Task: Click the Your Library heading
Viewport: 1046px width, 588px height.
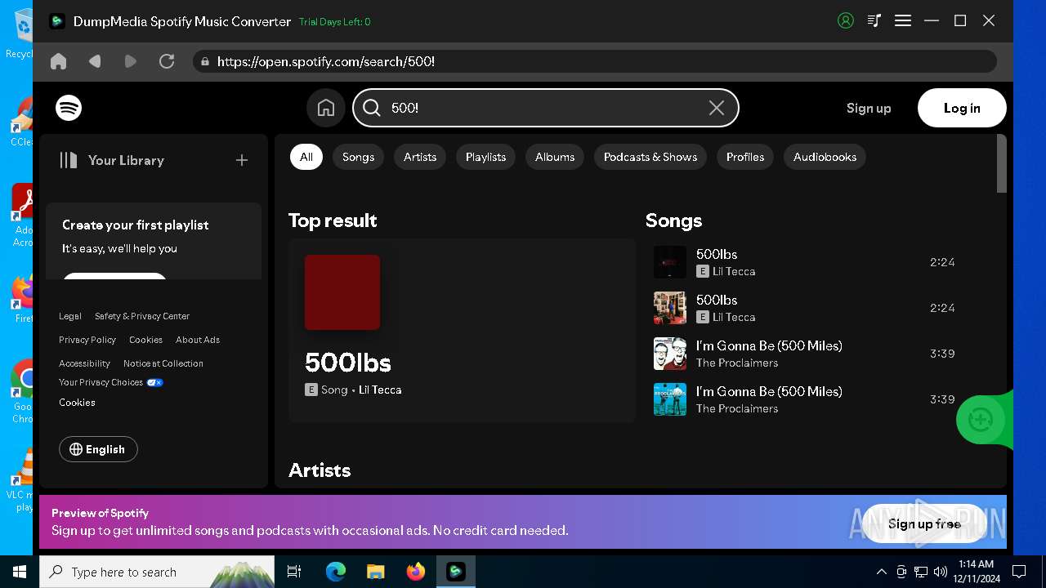Action: 126,160
